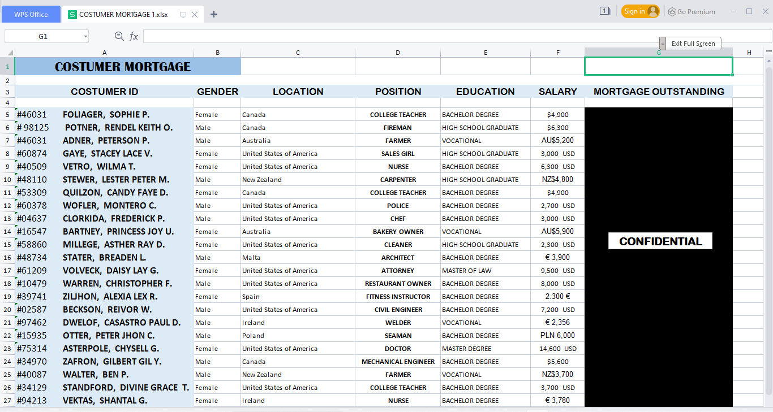Click row 27 header number

tap(7, 401)
